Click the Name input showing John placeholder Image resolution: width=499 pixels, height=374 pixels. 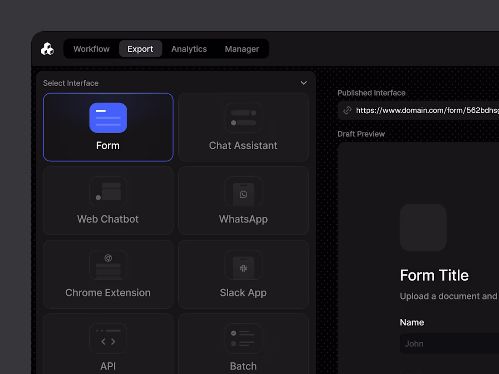pyautogui.click(x=449, y=344)
